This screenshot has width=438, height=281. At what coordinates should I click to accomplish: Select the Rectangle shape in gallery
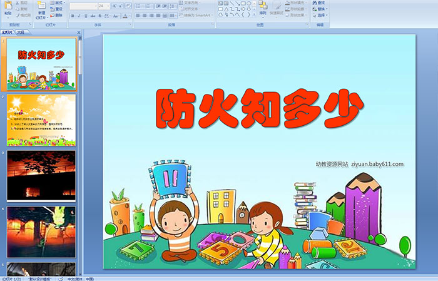pos(243,3)
